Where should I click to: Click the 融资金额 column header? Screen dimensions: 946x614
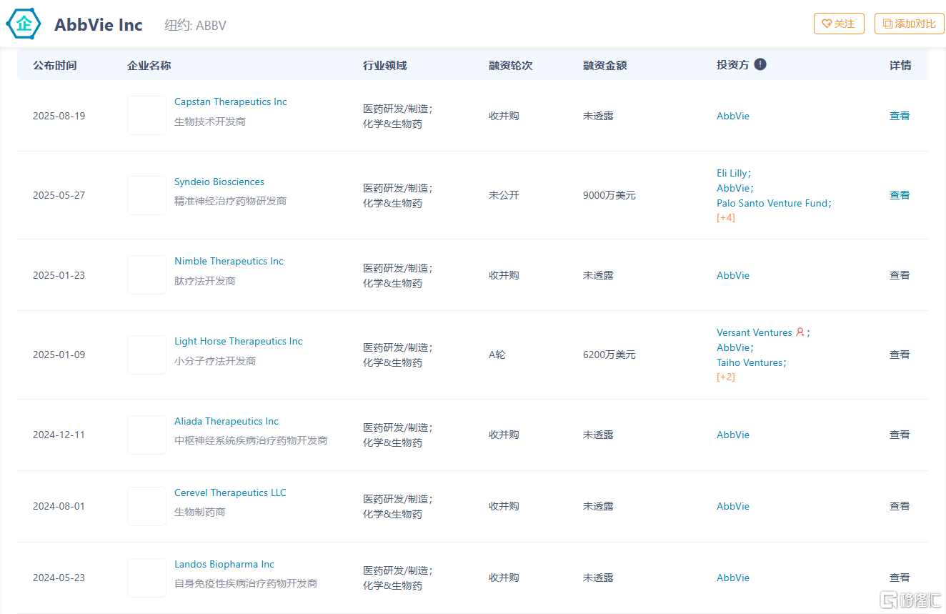tap(604, 65)
